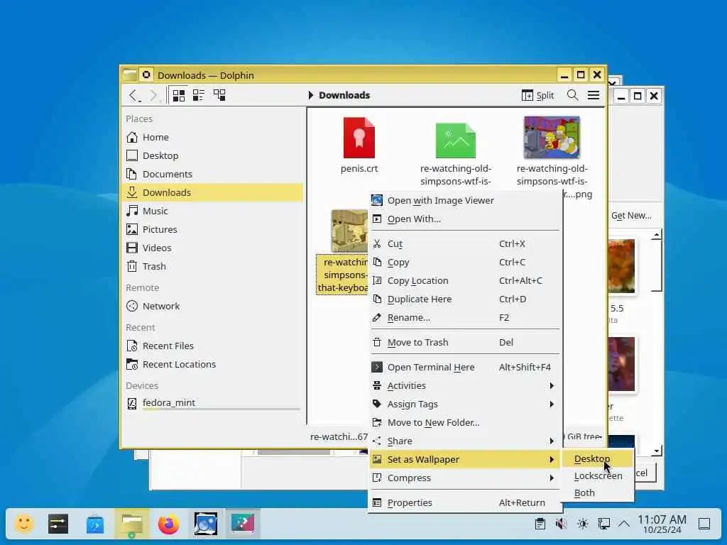Switch to Dolphin file manager in taskbar

tap(132, 524)
